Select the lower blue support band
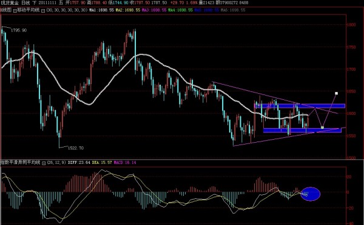The height and width of the screenshot is (225, 364). 302,131
